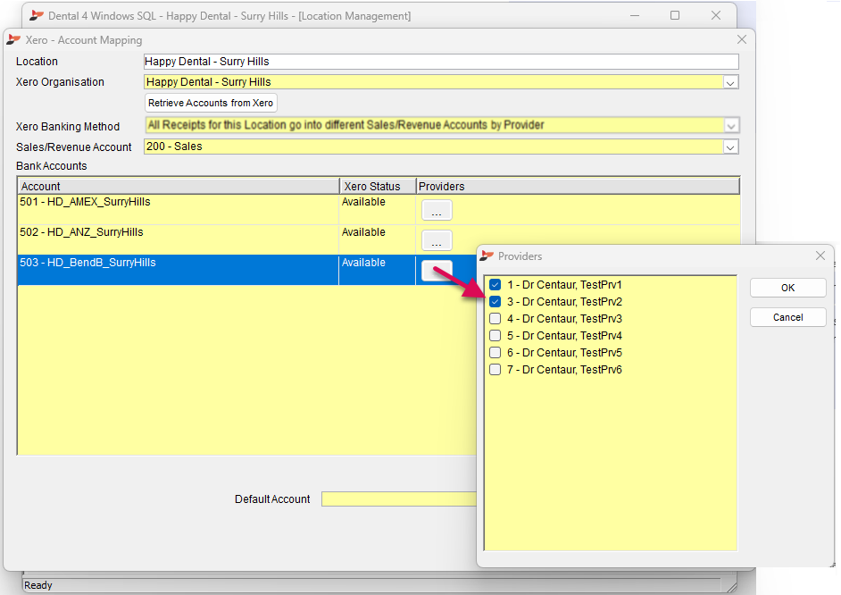The width and height of the screenshot is (841, 595).
Task: Close the Dental 4 Windows SQL main window
Action: click(x=716, y=15)
